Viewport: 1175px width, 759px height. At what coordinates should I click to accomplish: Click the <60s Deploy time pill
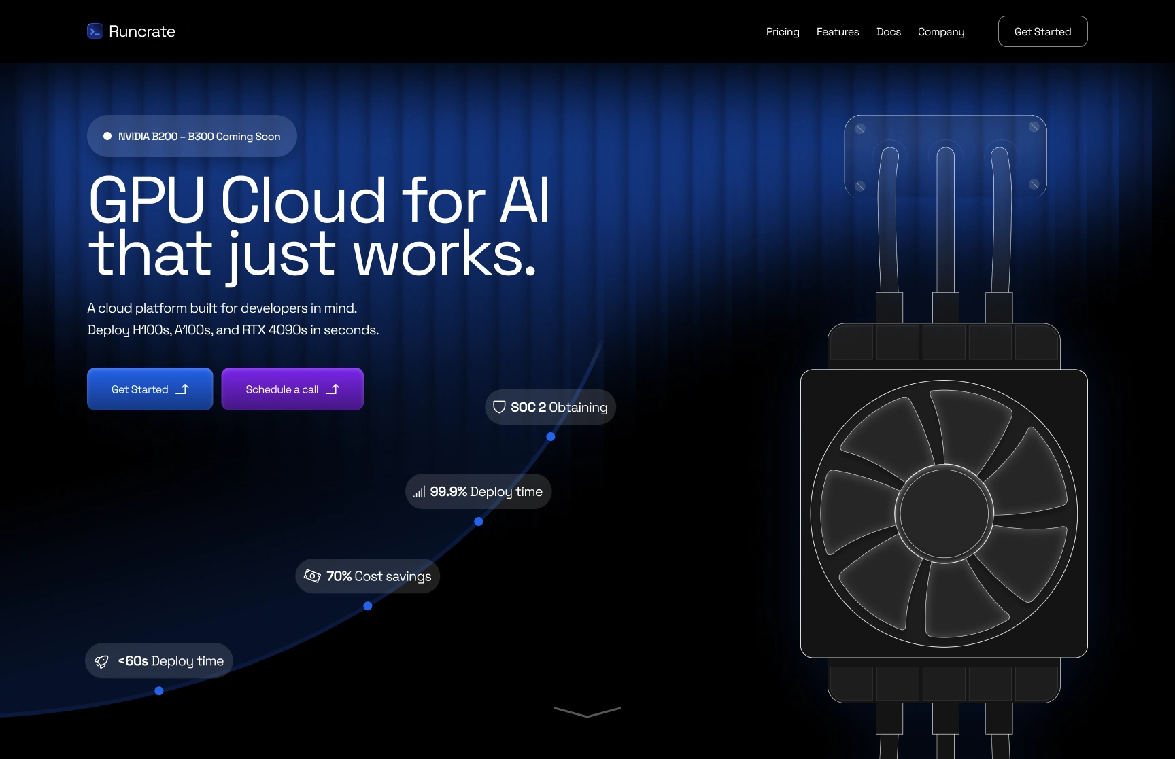click(159, 661)
